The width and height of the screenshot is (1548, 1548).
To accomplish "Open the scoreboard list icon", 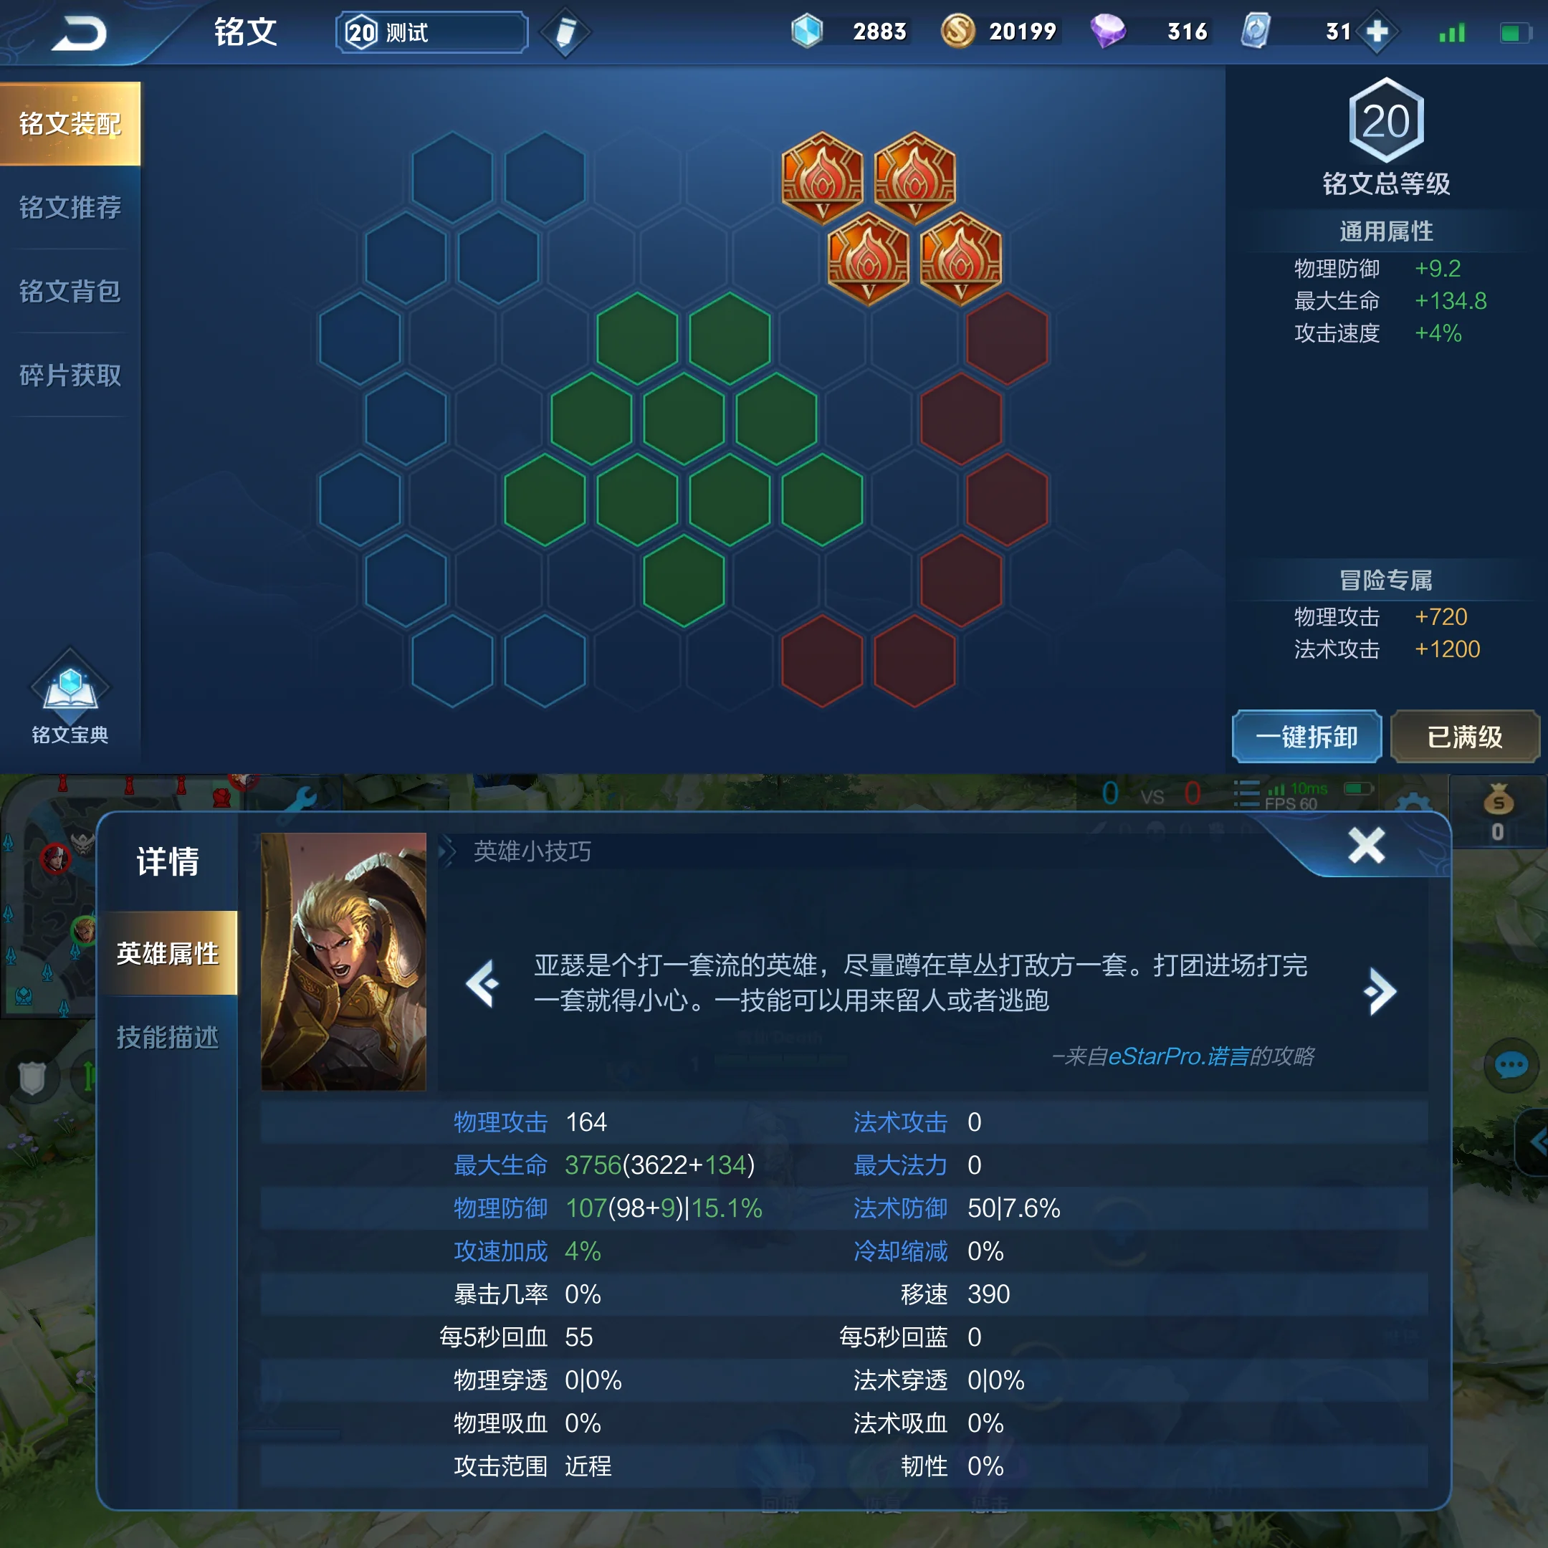I will (x=1246, y=793).
